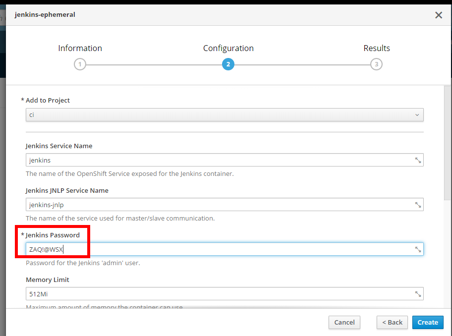Click the step 3 circle marker
The image size is (452, 336).
pyautogui.click(x=376, y=64)
